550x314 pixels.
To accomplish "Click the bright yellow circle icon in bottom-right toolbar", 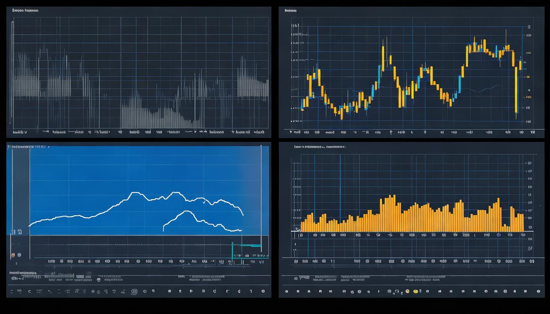I will [x=416, y=291].
